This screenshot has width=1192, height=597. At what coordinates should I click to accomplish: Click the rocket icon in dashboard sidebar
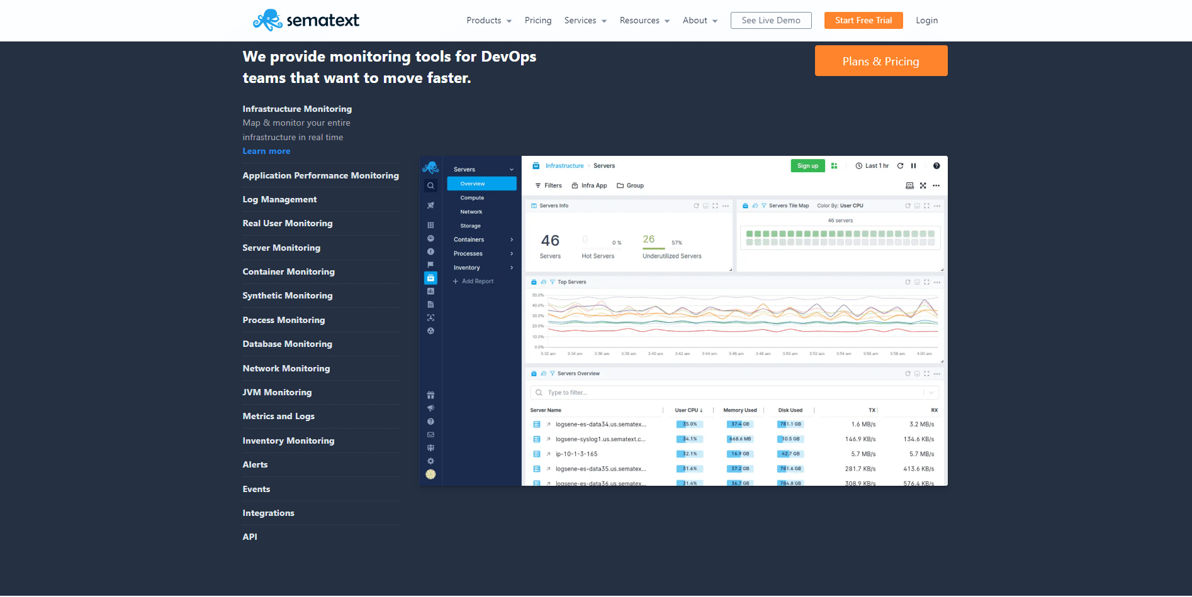(430, 205)
